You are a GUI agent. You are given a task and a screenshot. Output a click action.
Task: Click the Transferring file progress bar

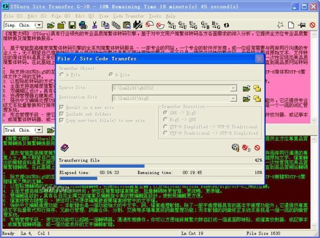tap(161, 166)
